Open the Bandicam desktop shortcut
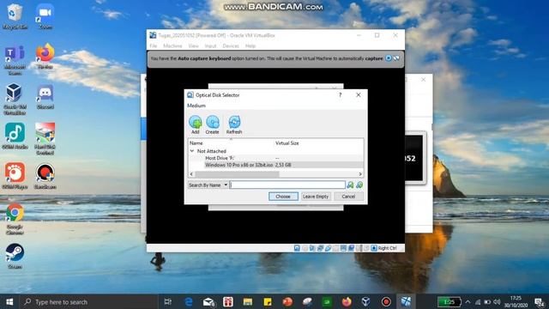The image size is (549, 309). [45, 177]
